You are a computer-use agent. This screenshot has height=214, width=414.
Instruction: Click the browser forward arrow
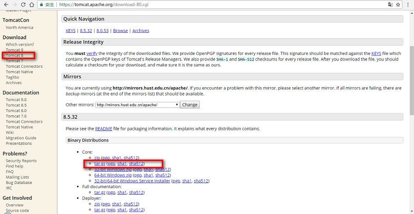click(14, 5)
